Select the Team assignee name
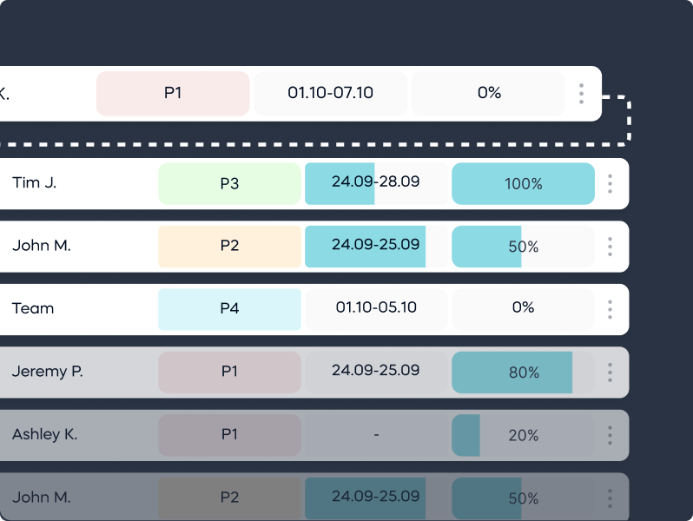The height and width of the screenshot is (521, 693). coord(33,308)
